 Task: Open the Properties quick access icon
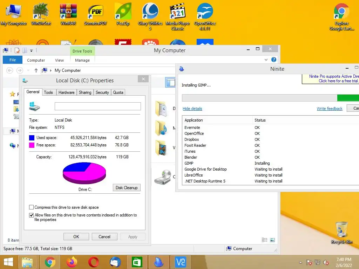17,50
